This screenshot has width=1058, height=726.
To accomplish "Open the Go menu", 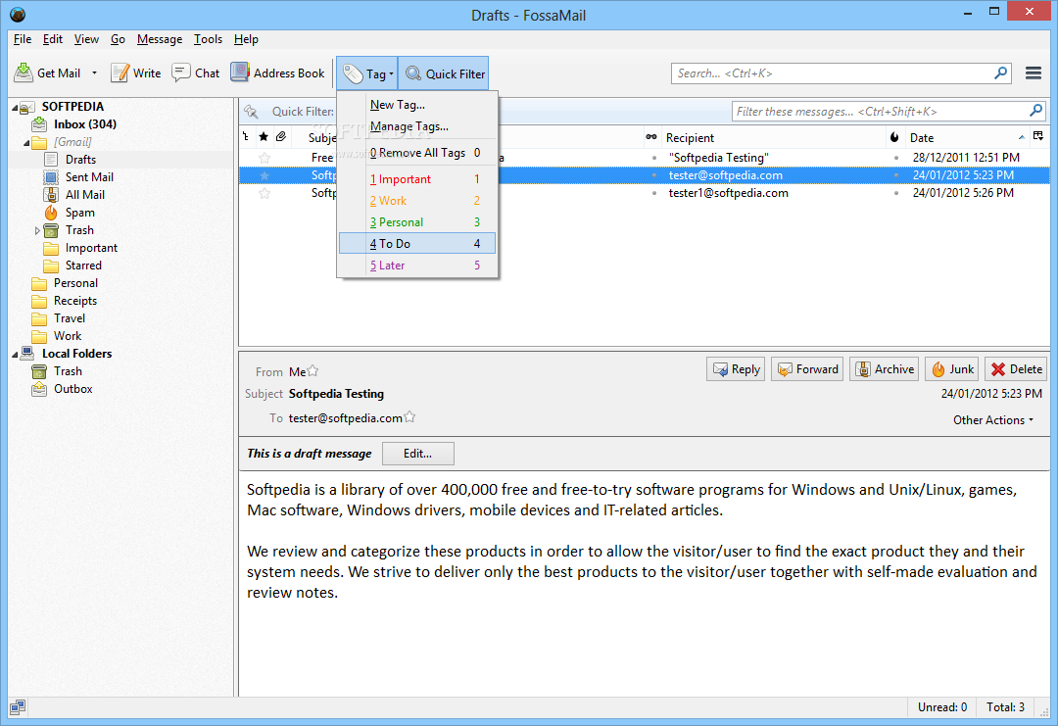I will pos(118,39).
